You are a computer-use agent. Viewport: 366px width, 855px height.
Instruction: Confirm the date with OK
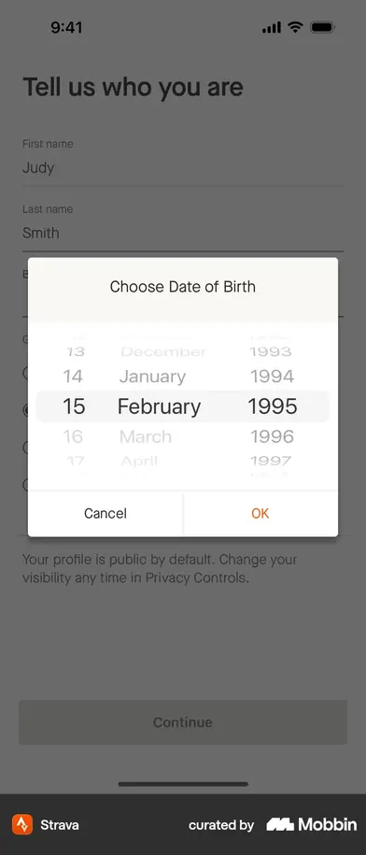(x=260, y=513)
